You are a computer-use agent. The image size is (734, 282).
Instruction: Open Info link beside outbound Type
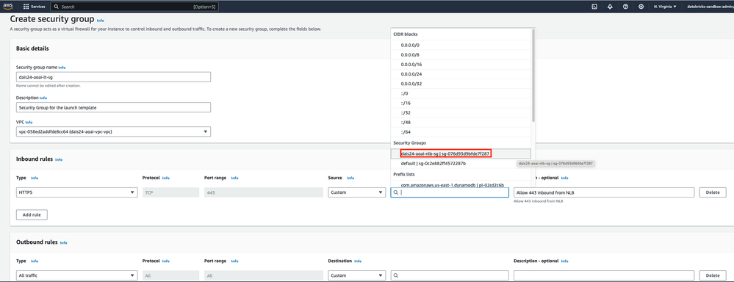point(35,261)
